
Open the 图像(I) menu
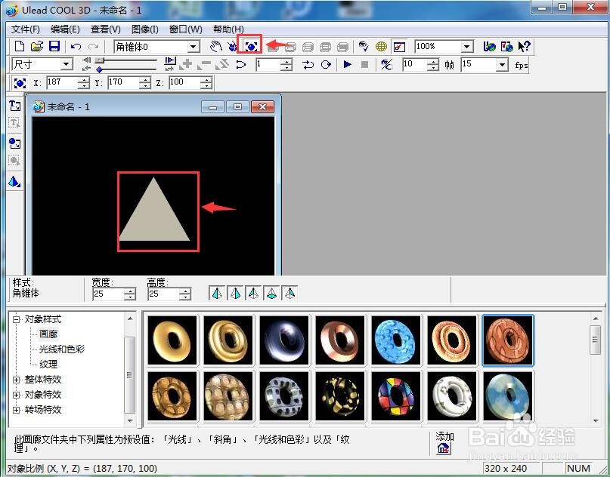pyautogui.click(x=144, y=29)
